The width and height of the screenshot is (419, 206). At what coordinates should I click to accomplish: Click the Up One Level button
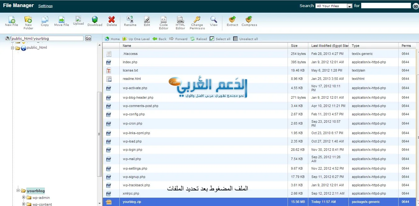coord(136,39)
